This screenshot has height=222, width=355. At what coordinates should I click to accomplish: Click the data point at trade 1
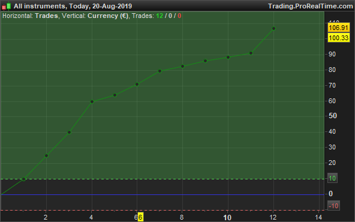point(24,179)
